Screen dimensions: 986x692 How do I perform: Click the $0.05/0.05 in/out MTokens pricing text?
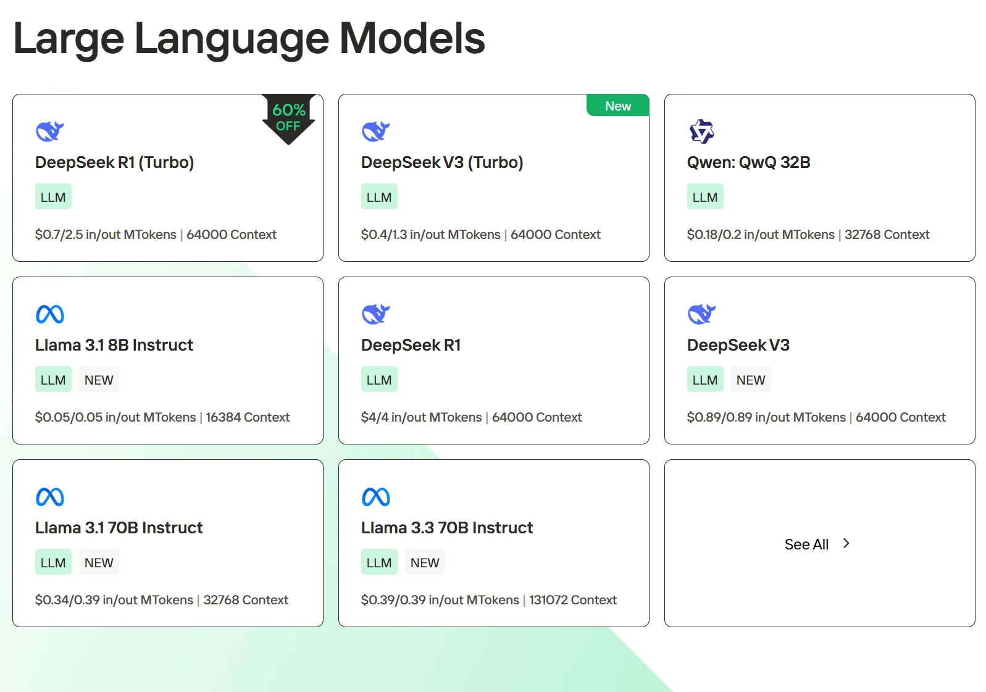point(115,417)
